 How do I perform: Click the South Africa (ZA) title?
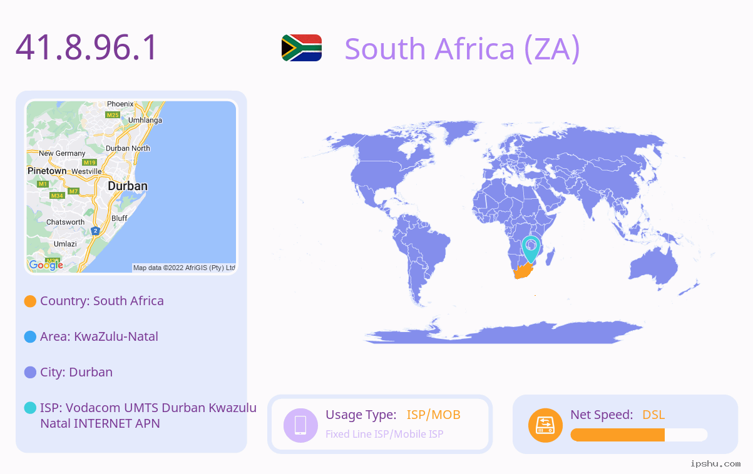coord(463,49)
